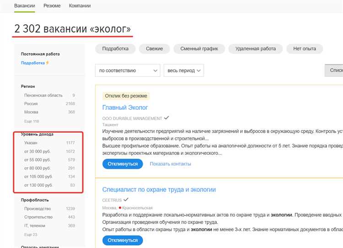Image resolution: width=343 pixels, height=248 pixels.
Task: Filter income от 105 000 руб.
Action: [x=49, y=177]
